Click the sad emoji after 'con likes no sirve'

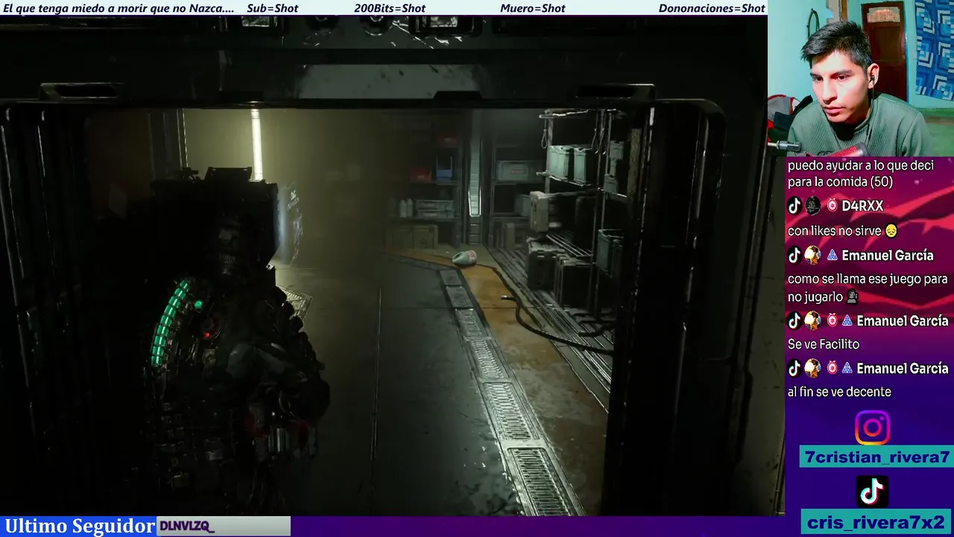891,231
